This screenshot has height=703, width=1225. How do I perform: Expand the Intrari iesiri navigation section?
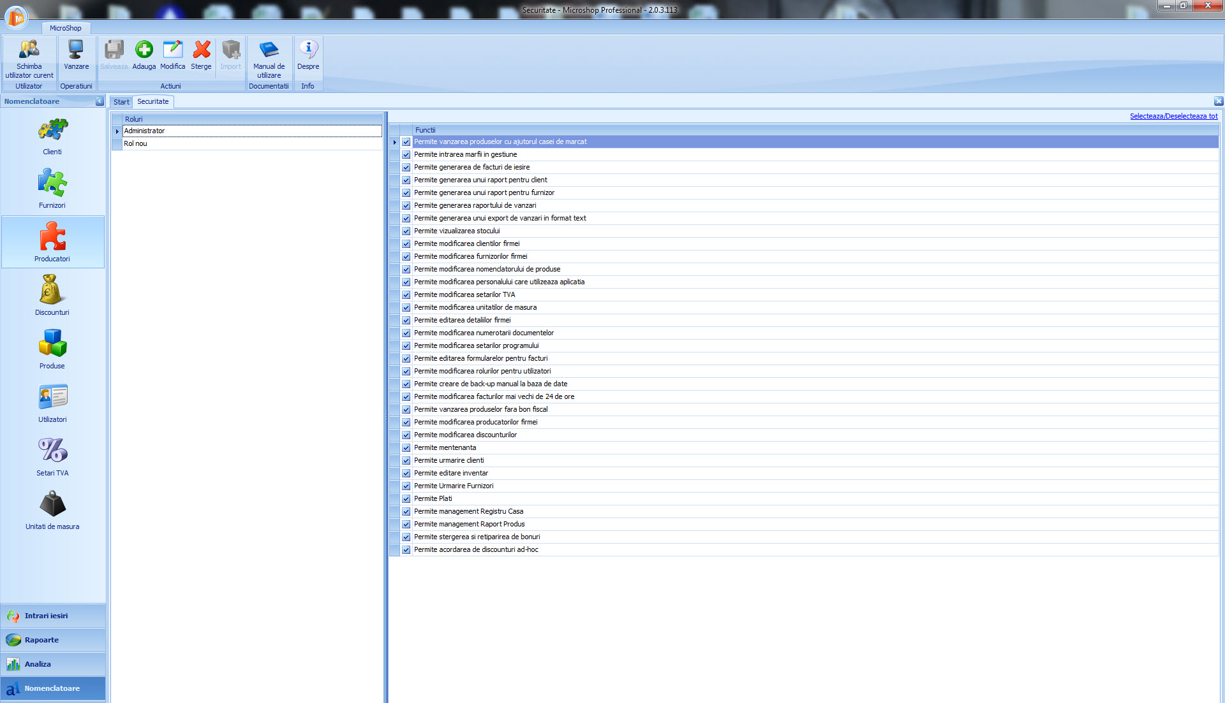coord(53,616)
